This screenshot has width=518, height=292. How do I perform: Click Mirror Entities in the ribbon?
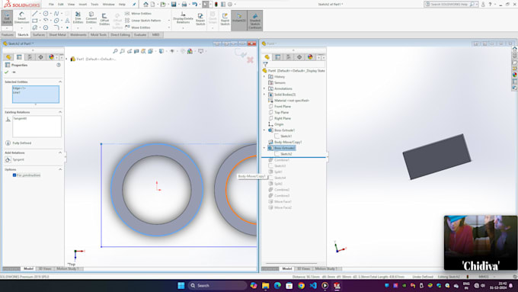tap(138, 13)
